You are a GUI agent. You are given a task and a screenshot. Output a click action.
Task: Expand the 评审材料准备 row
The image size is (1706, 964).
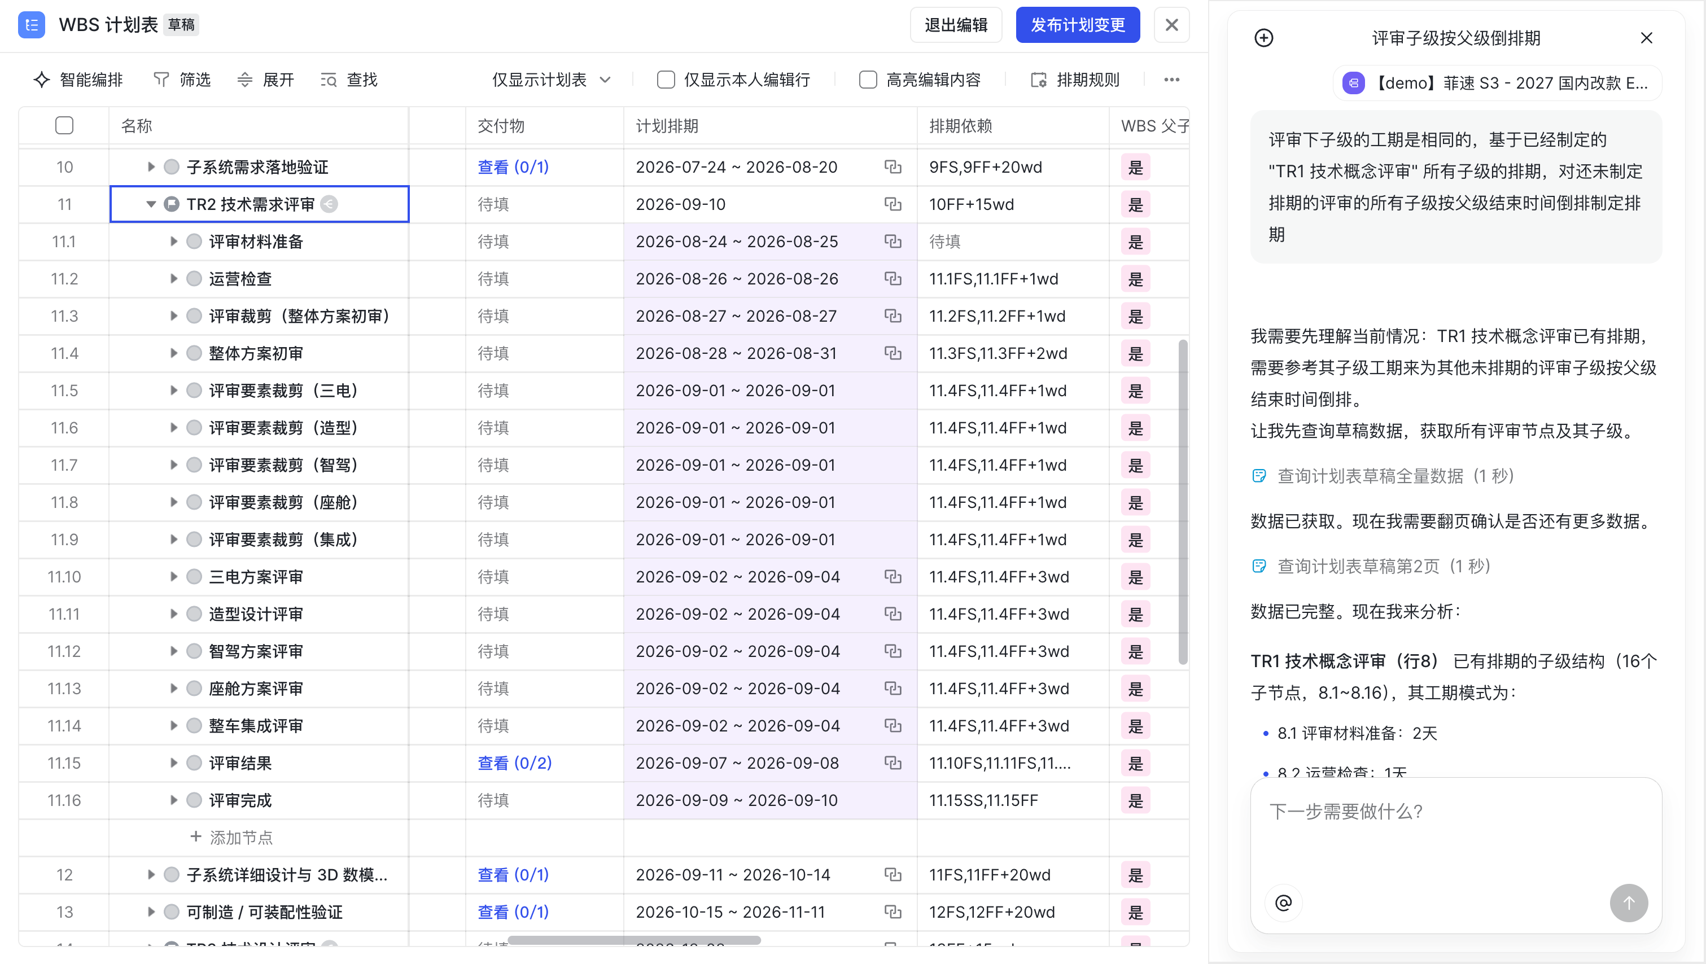[173, 242]
